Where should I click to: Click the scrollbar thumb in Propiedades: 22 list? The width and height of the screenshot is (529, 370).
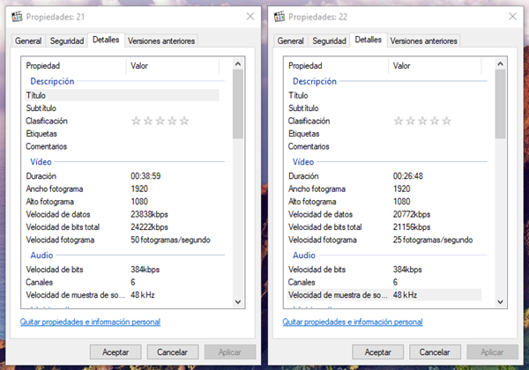point(500,104)
